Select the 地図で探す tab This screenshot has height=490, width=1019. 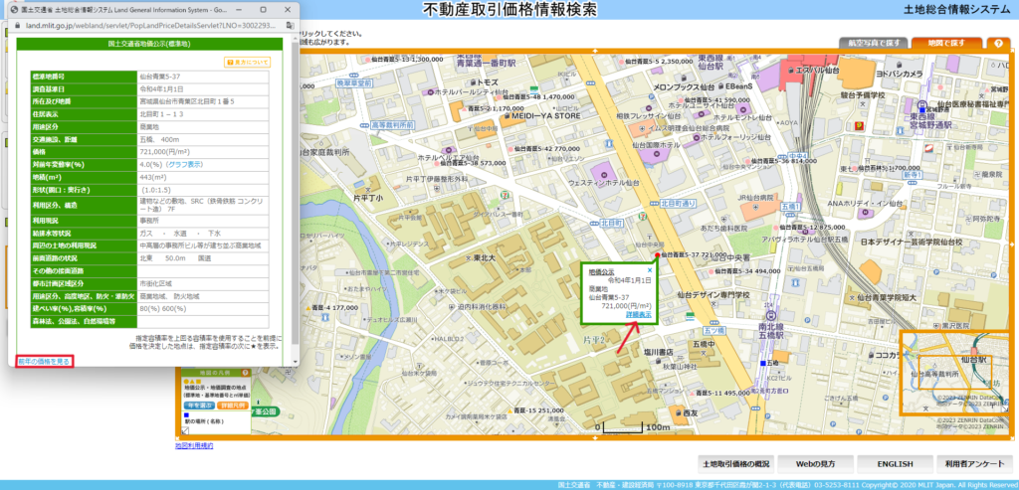946,43
